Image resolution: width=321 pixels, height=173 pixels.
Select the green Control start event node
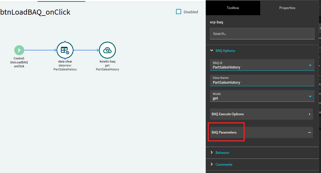pos(19,50)
